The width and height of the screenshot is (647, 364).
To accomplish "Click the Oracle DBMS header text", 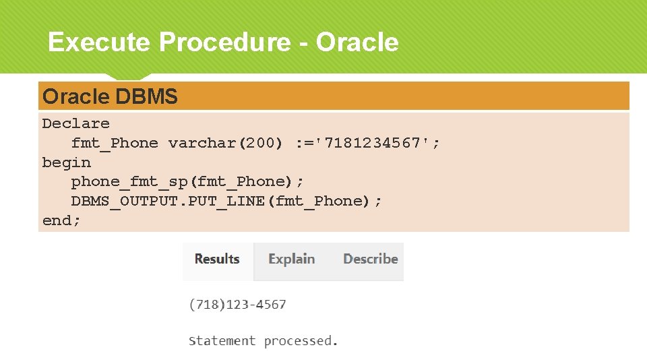I will (x=110, y=97).
